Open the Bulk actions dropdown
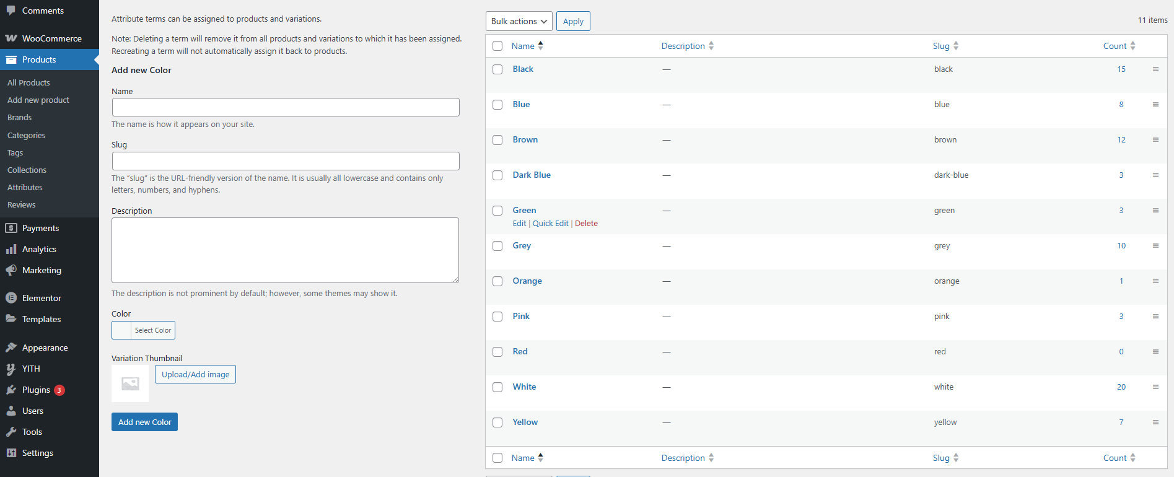 point(519,21)
